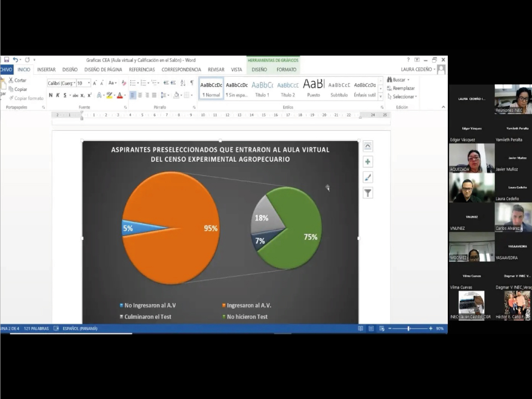
Task: Switch to the FORMATO chart tools tab
Action: (x=286, y=70)
